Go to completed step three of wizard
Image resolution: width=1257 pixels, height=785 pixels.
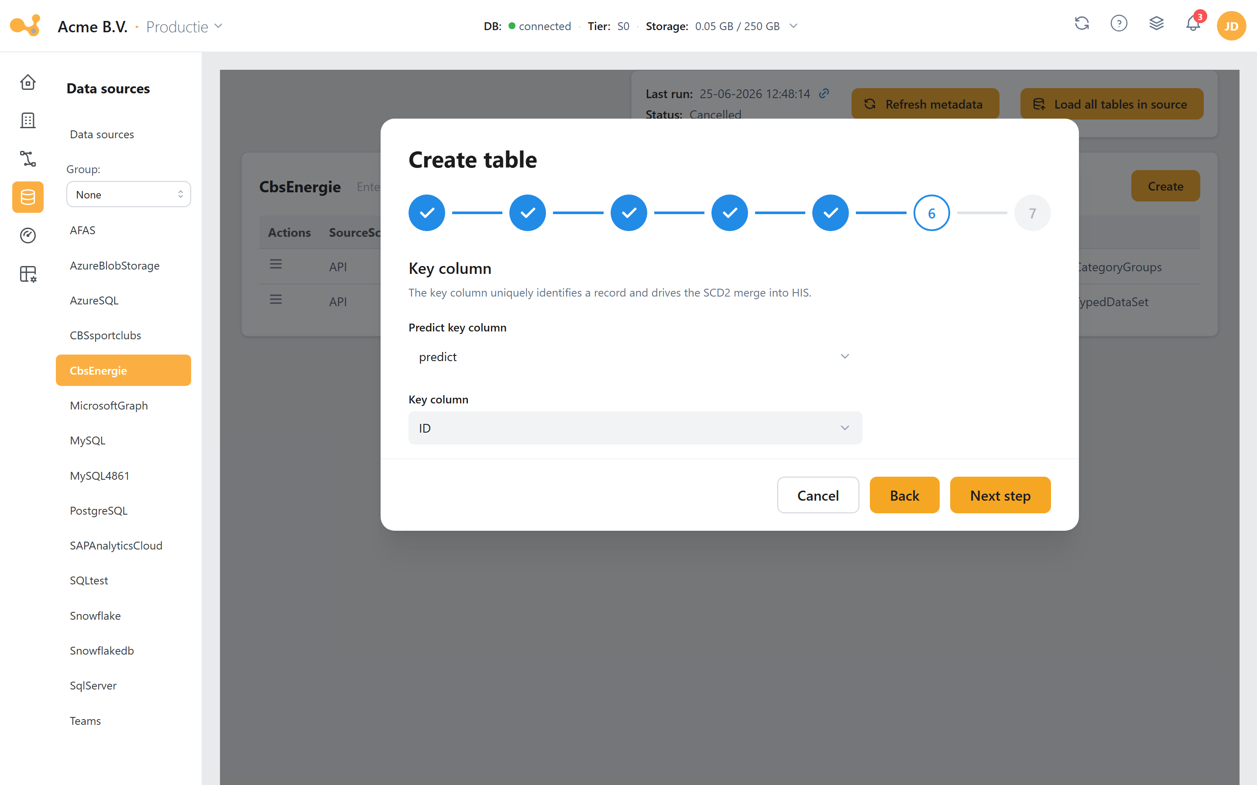628,213
